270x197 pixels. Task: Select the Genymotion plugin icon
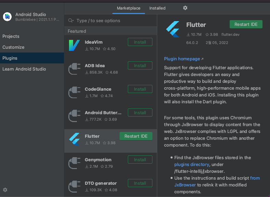click(75, 163)
